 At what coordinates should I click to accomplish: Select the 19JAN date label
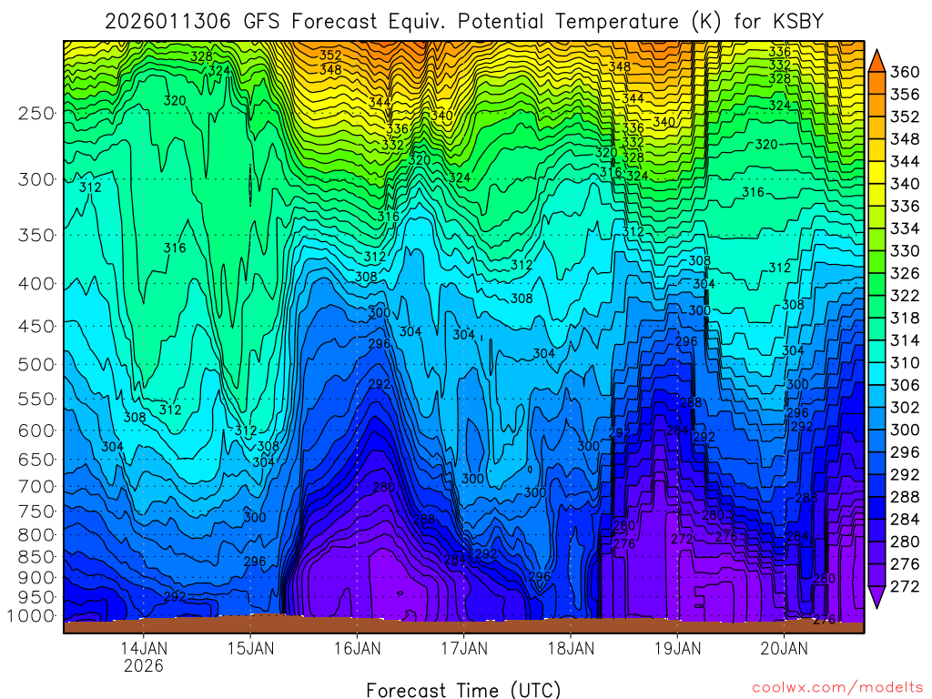[677, 648]
